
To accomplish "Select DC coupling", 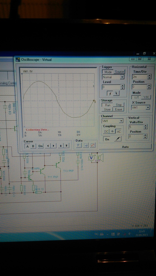I will coord(106,132).
